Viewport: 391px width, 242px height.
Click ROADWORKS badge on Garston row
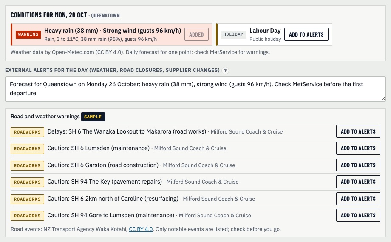click(x=27, y=166)
